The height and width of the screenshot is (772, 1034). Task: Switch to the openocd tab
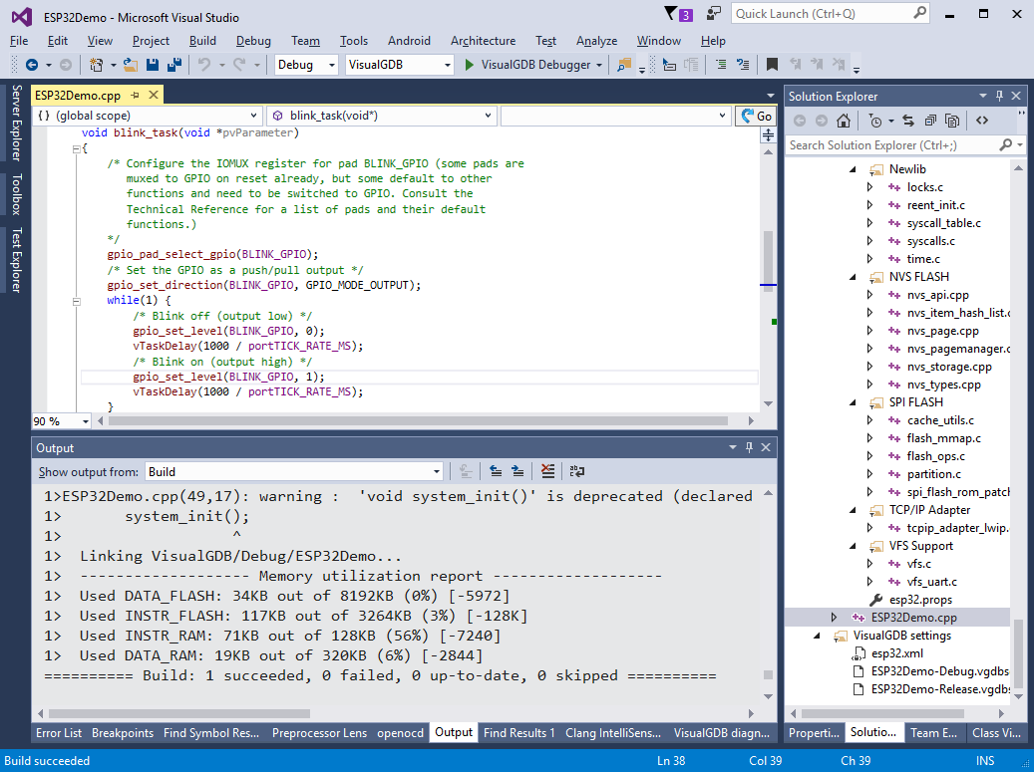coord(400,732)
